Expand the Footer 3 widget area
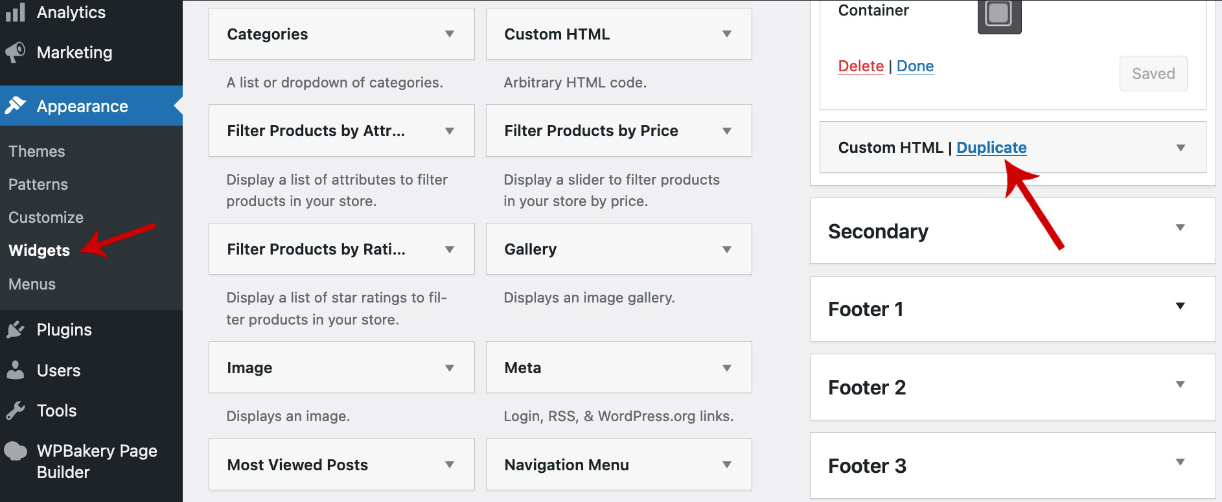The width and height of the screenshot is (1222, 502). pyautogui.click(x=1180, y=462)
